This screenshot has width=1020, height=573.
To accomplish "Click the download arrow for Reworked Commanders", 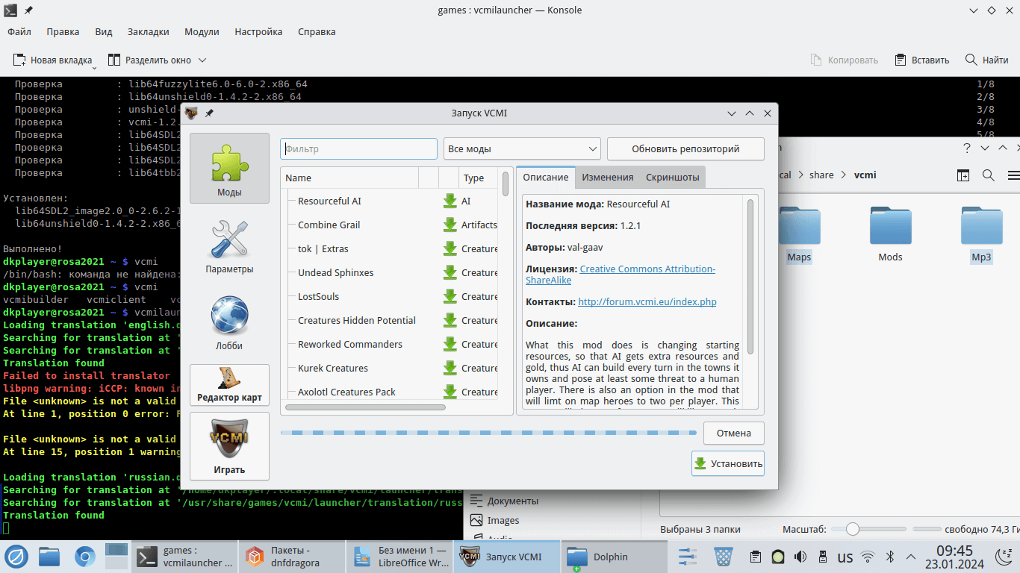I will click(x=450, y=344).
